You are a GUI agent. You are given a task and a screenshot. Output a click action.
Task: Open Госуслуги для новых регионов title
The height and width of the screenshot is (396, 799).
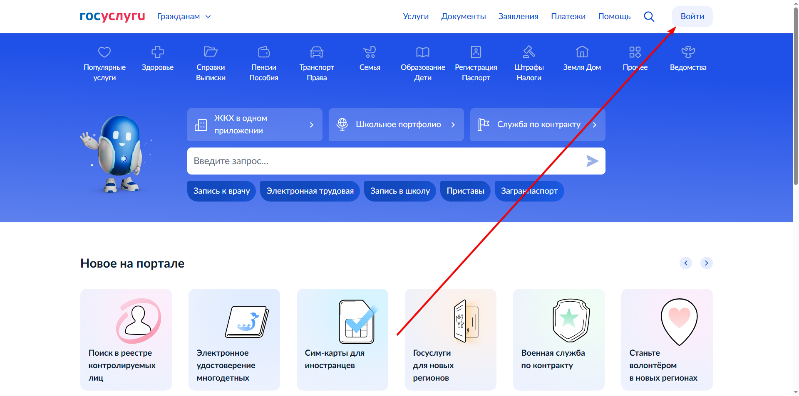point(433,365)
